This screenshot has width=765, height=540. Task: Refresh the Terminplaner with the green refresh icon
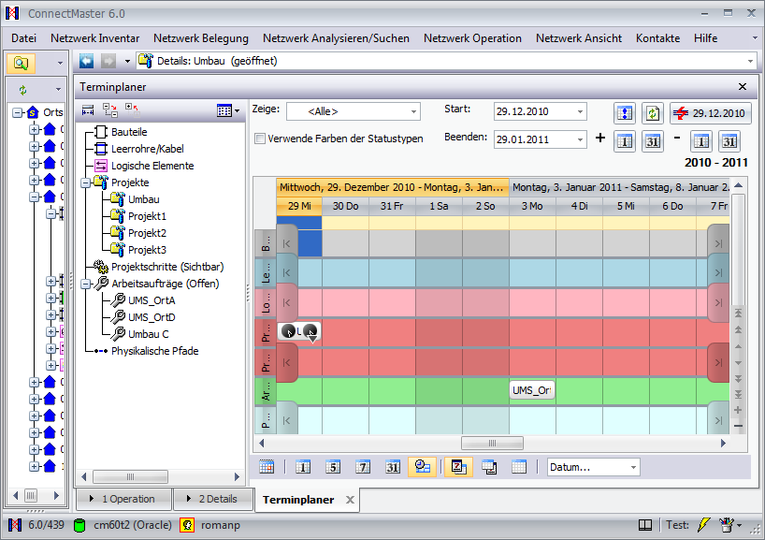[x=652, y=113]
